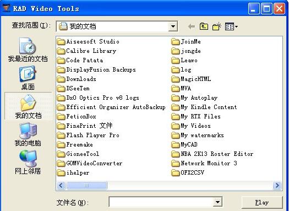Click the jongde folder name

[191, 51]
